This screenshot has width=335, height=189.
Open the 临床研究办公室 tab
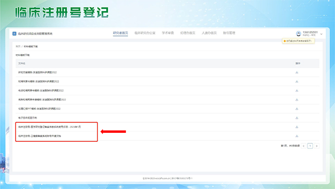click(145, 33)
